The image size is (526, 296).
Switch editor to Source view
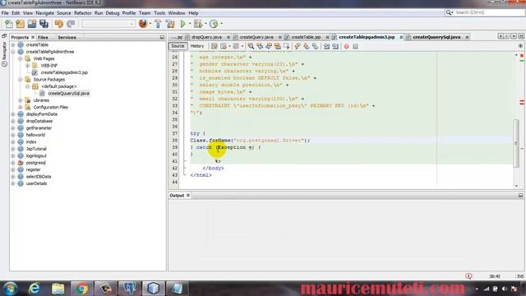pyautogui.click(x=178, y=46)
